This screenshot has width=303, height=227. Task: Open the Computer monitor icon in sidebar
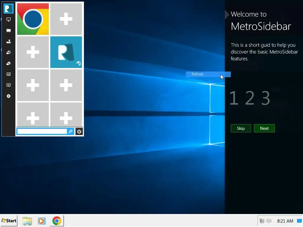point(9,20)
